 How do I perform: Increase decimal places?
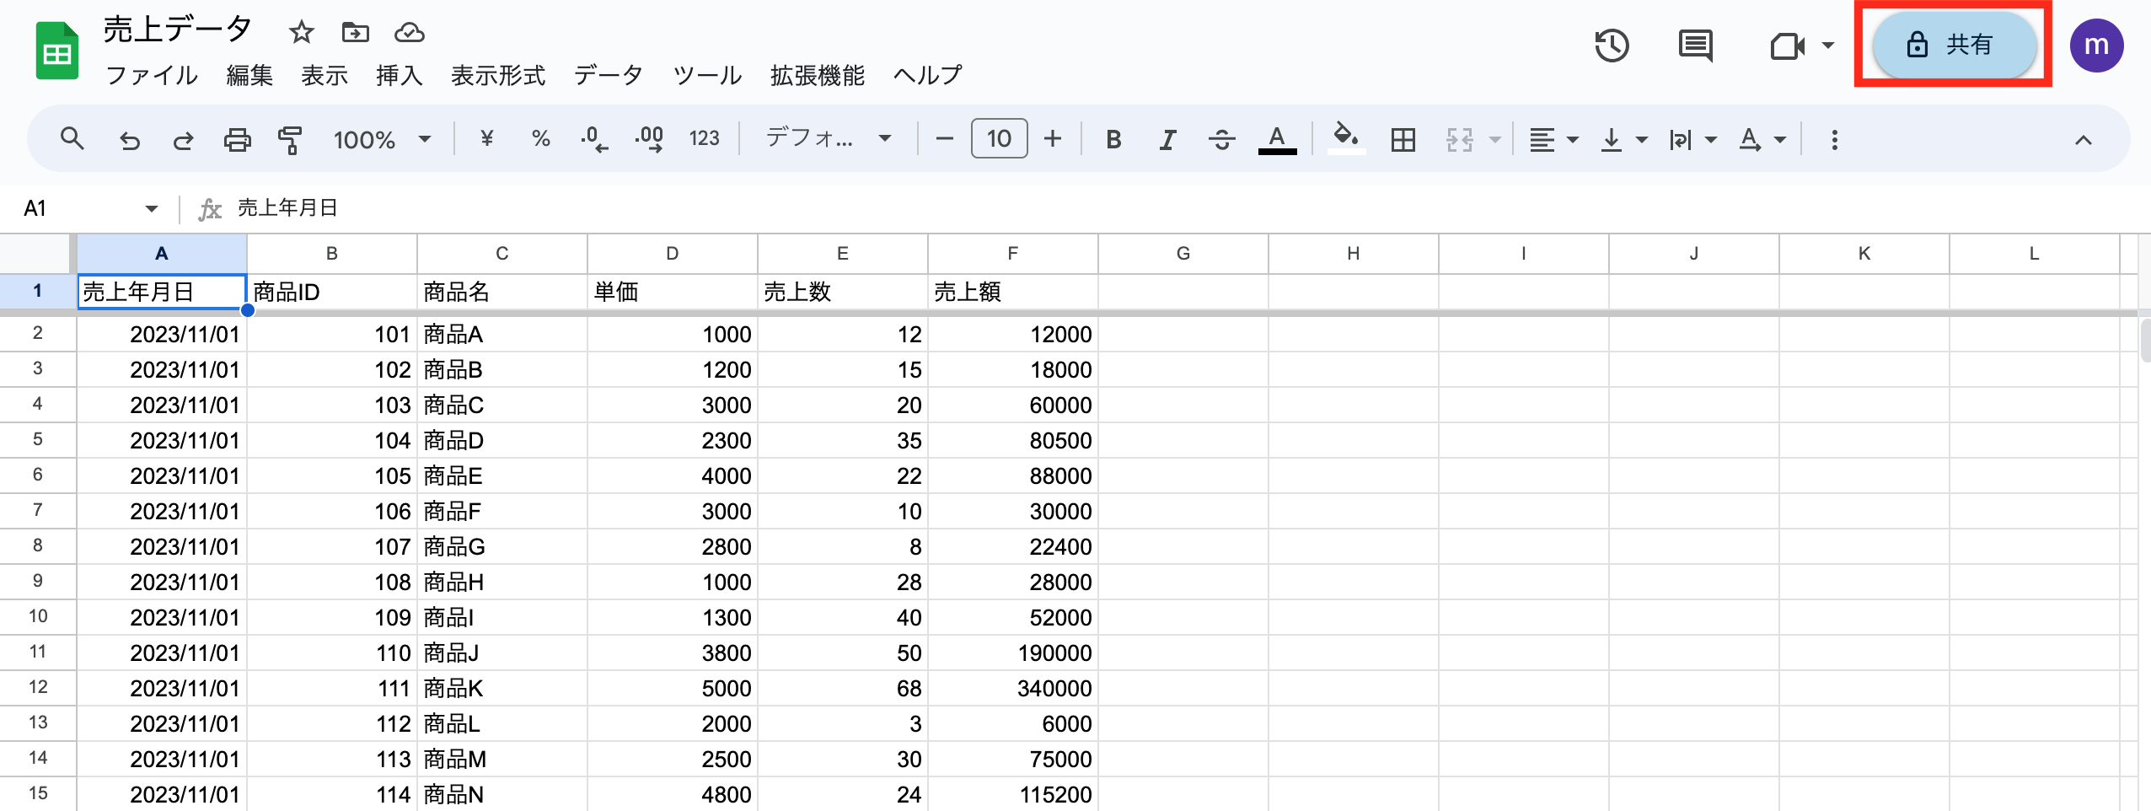point(649,139)
